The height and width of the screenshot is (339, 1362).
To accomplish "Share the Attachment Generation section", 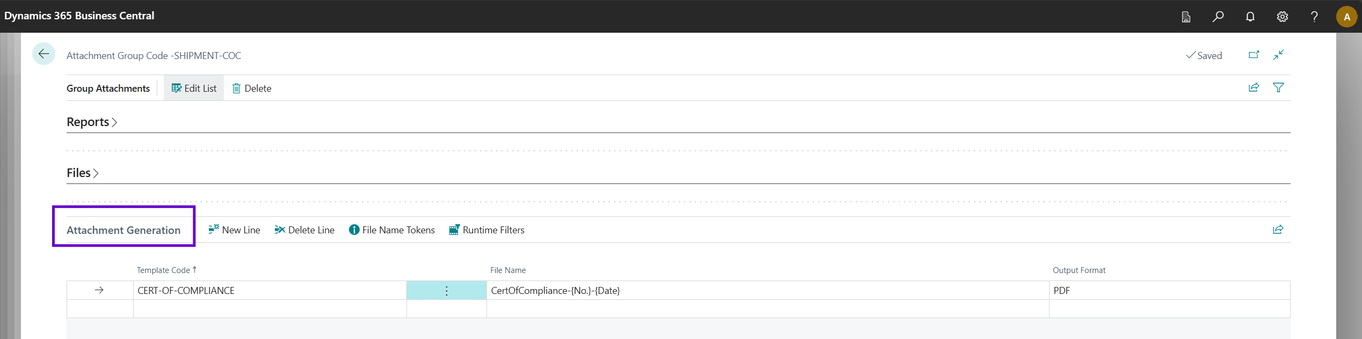I will coord(1278,230).
